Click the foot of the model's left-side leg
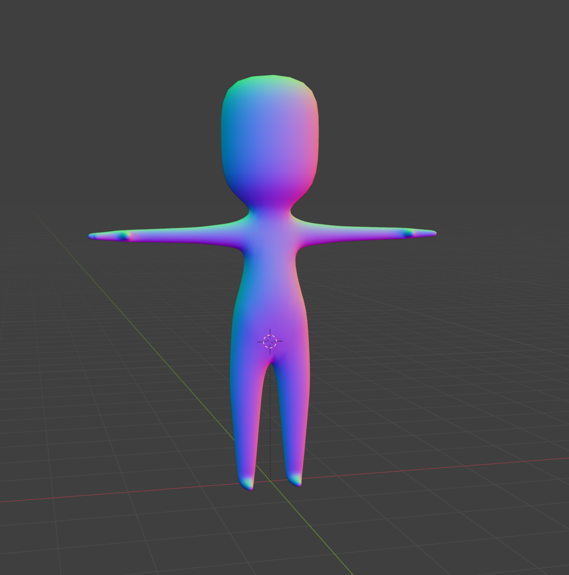Screen dimensions: 569x575 pyautogui.click(x=246, y=483)
